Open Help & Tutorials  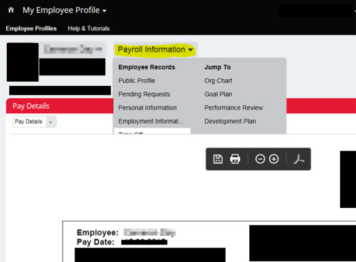point(88,29)
